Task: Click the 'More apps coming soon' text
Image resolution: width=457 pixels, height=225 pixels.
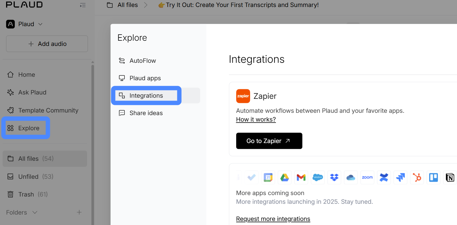Action: (270, 193)
